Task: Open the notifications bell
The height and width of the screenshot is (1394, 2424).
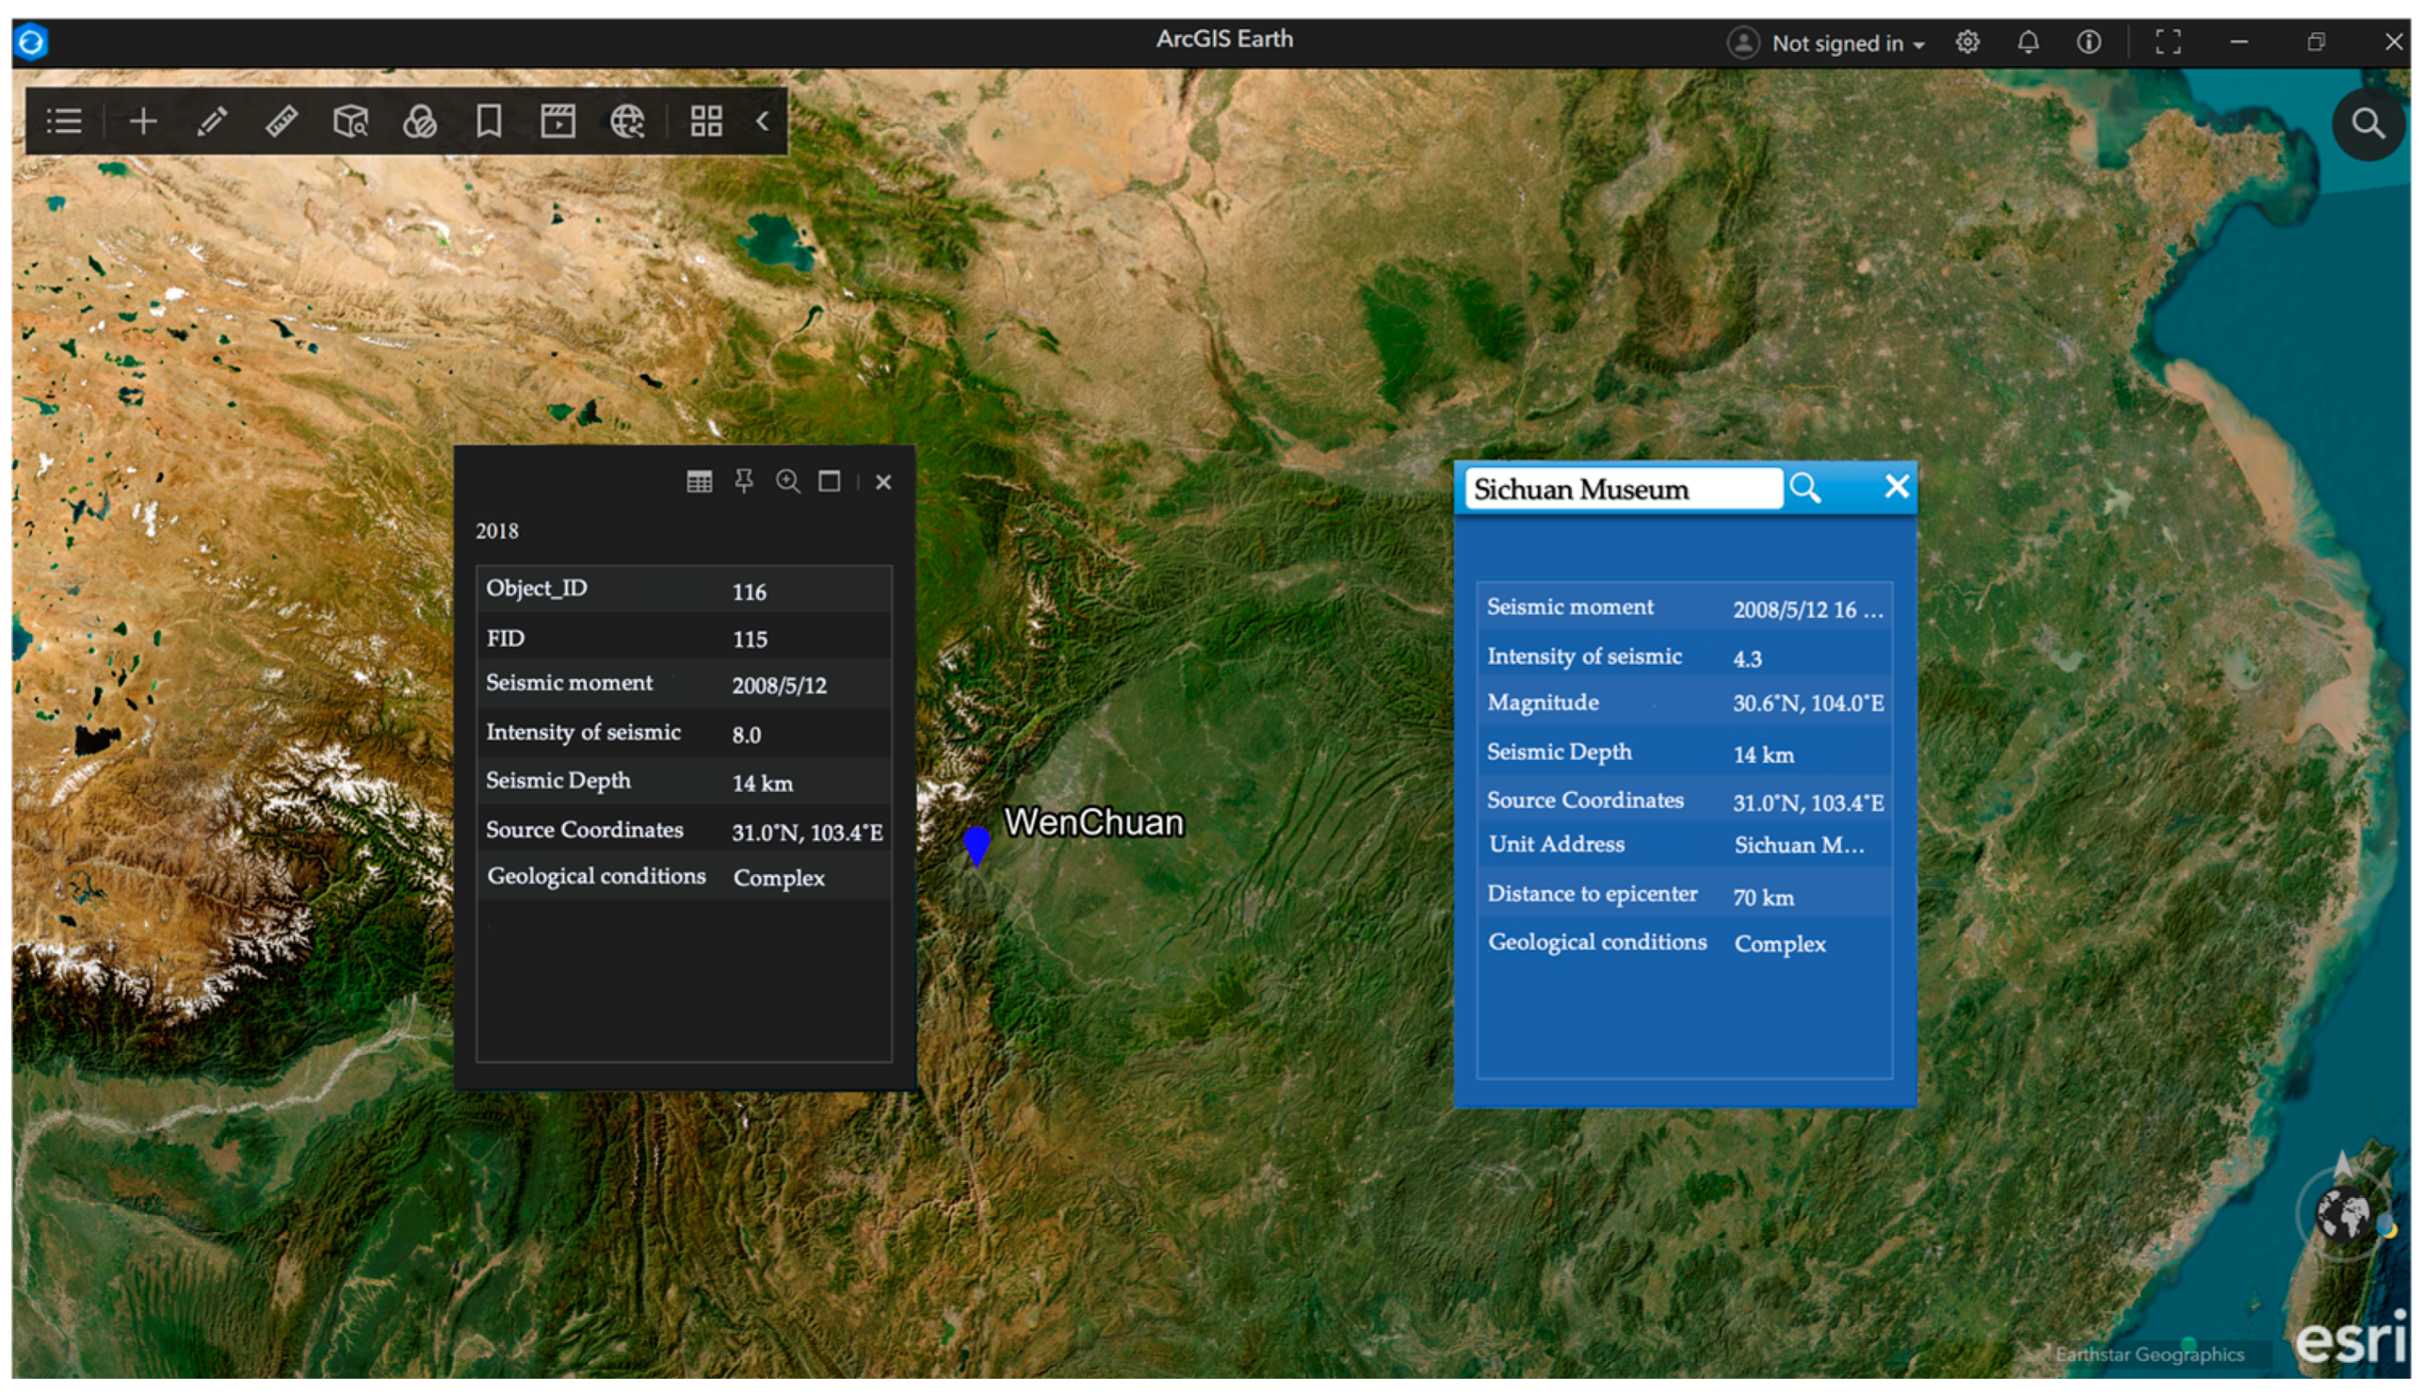Action: tap(2028, 42)
